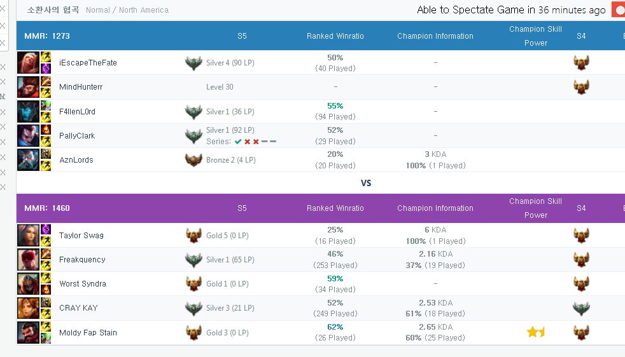
Task: Click MindHunterr's S4 season badge
Action: [581, 87]
